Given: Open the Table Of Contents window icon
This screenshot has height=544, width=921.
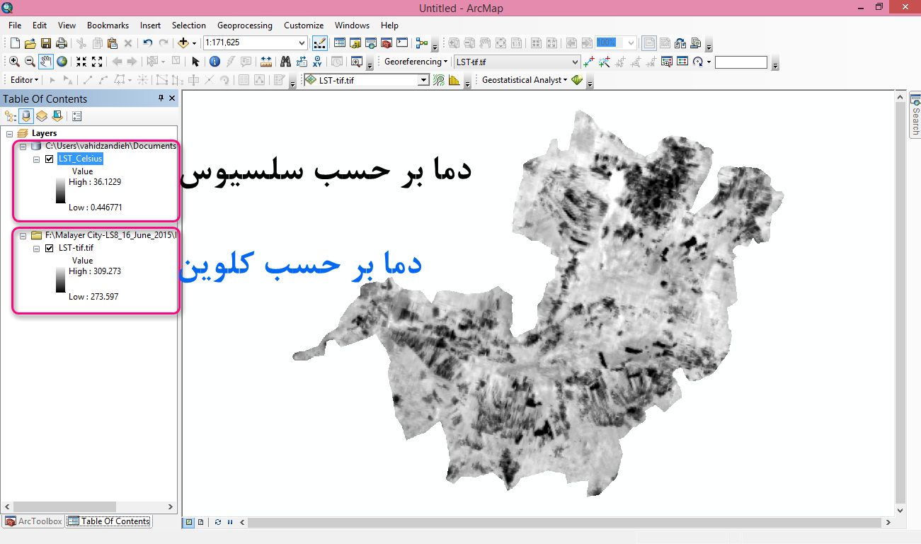Looking at the screenshot, I should click(x=340, y=43).
